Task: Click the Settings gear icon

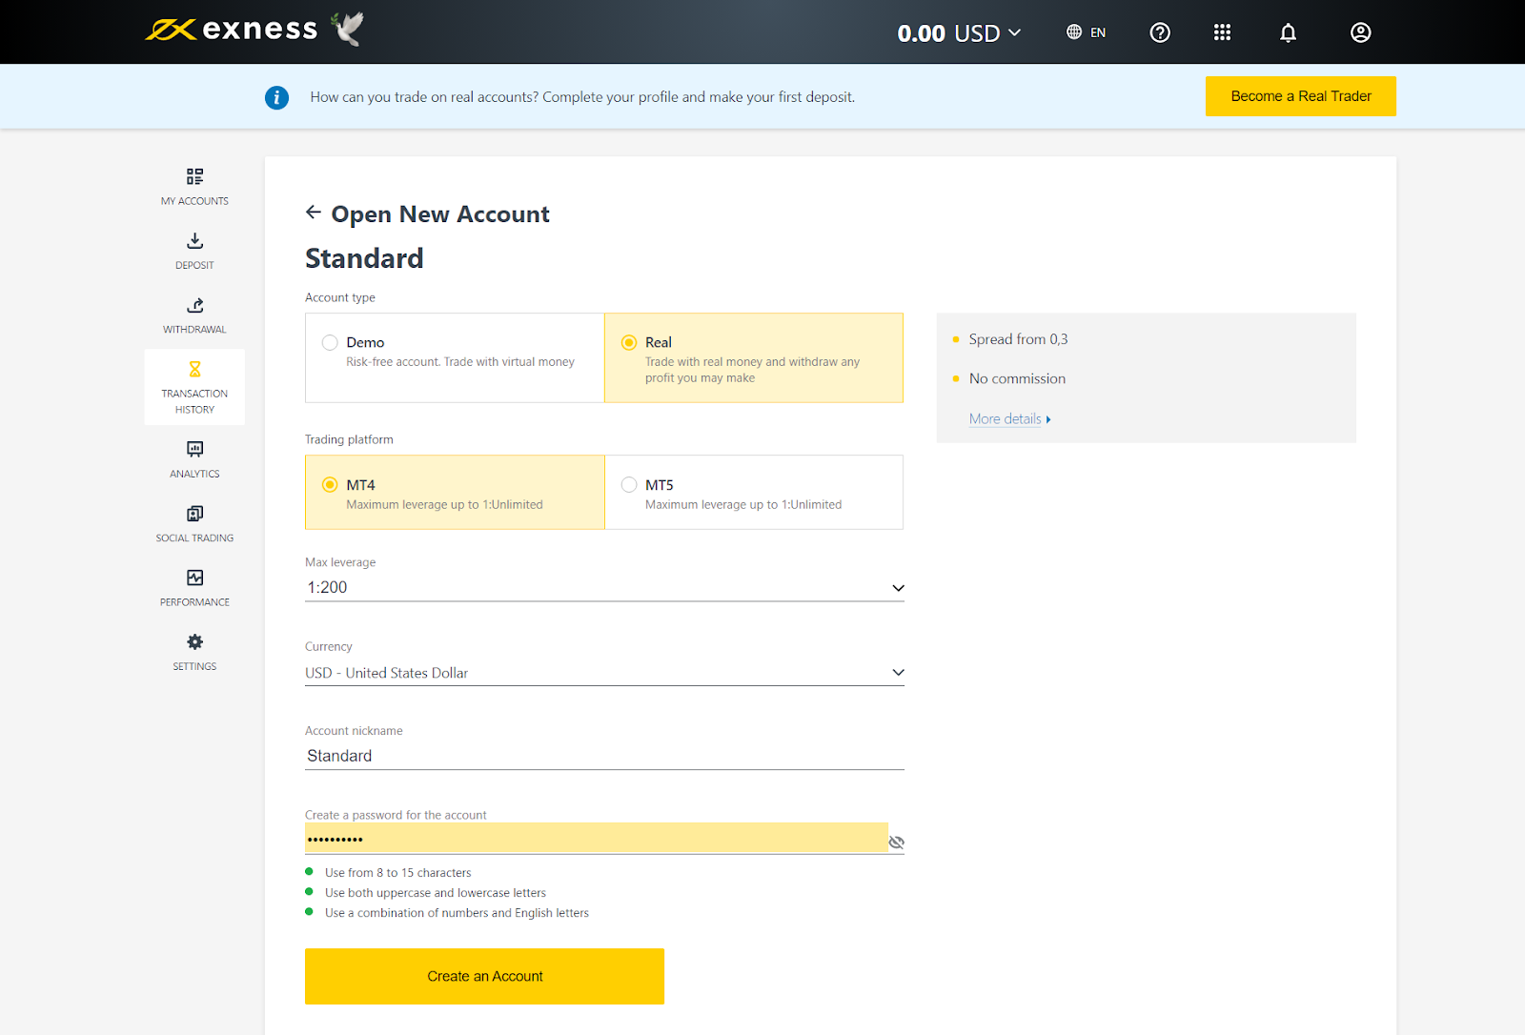Action: click(x=194, y=641)
